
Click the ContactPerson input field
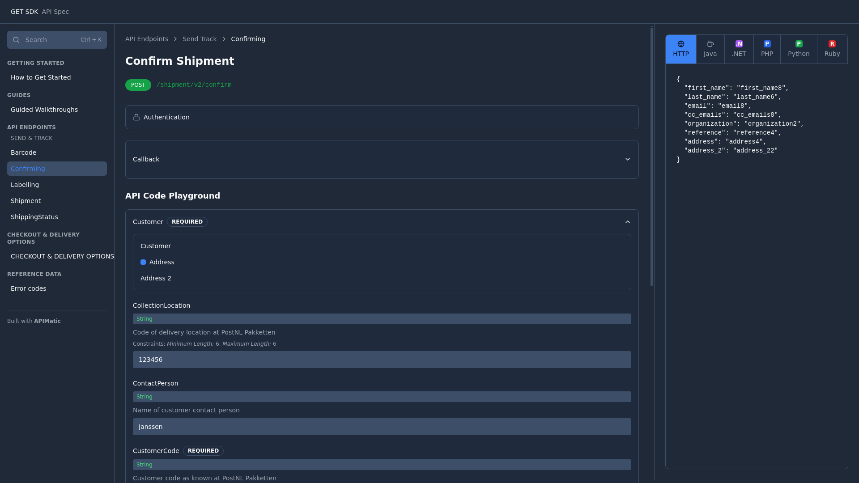click(x=382, y=427)
